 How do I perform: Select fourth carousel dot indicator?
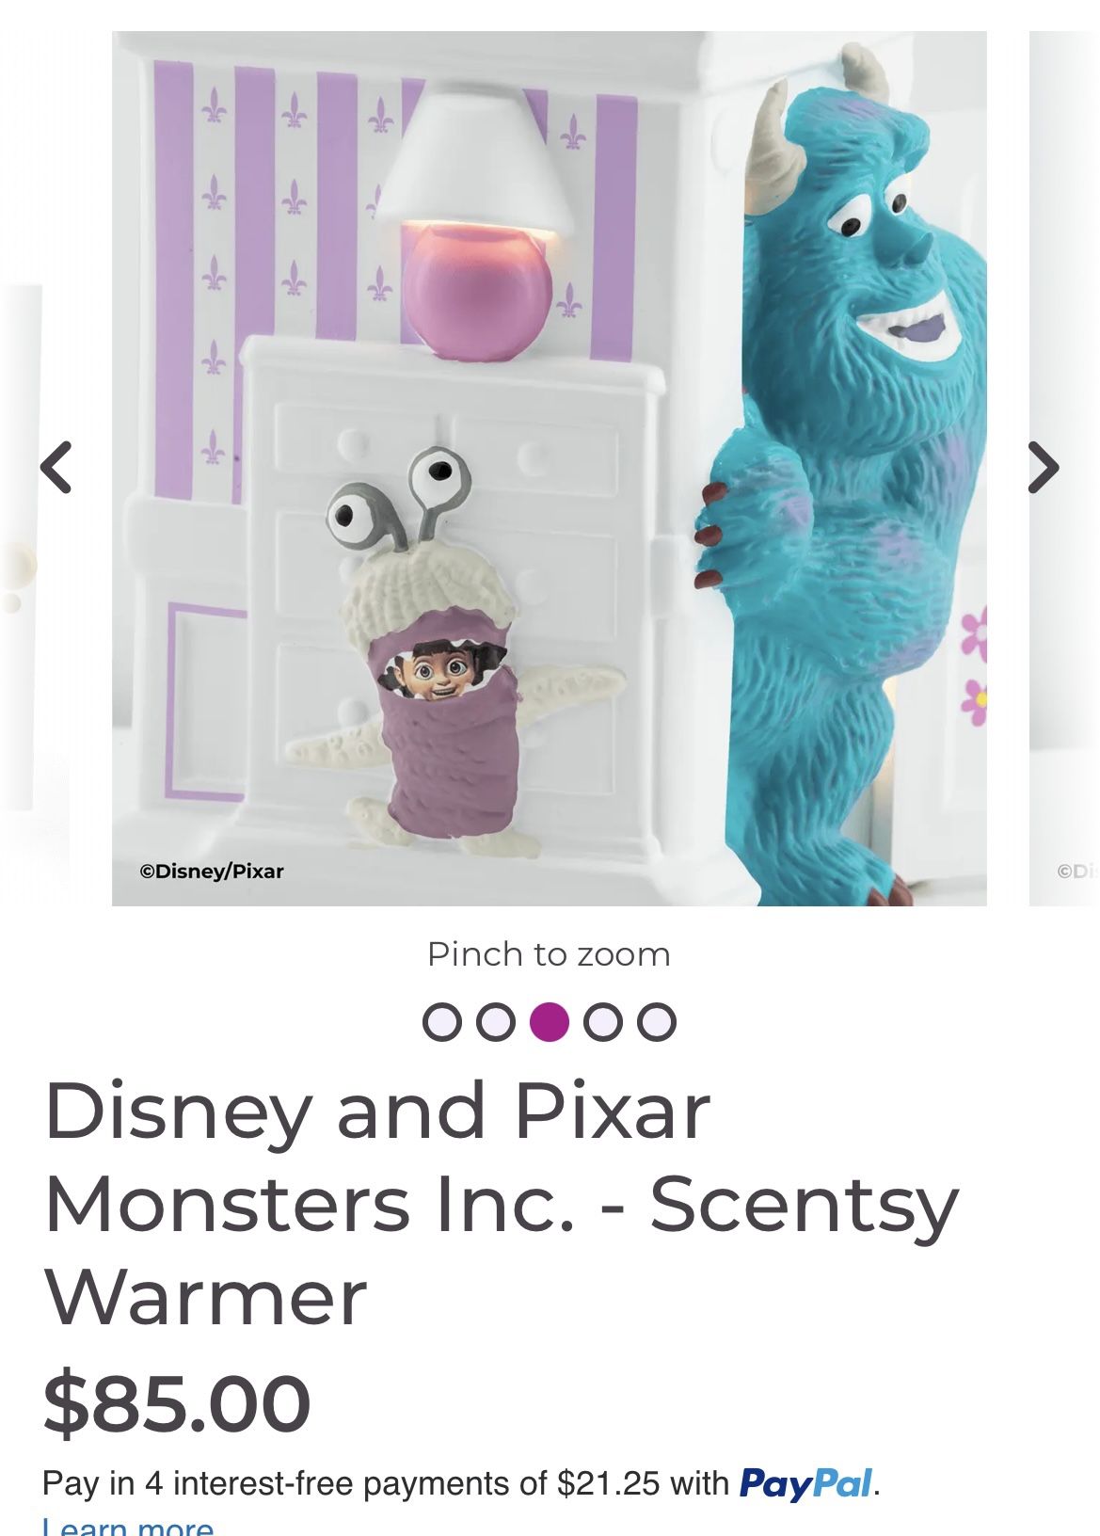pos(603,1021)
